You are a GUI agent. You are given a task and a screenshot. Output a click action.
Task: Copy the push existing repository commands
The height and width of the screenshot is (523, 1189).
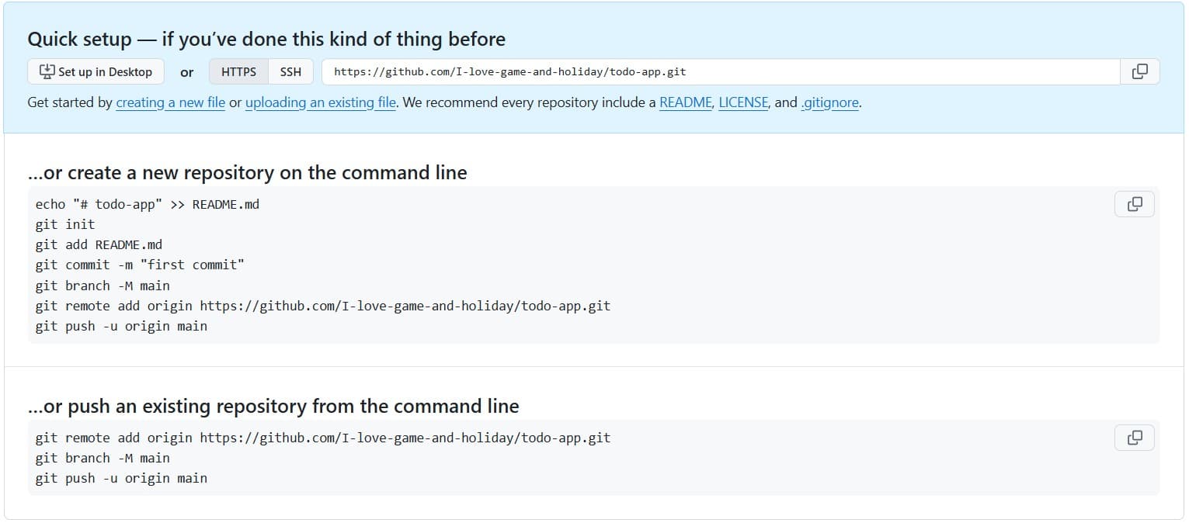[1134, 438]
